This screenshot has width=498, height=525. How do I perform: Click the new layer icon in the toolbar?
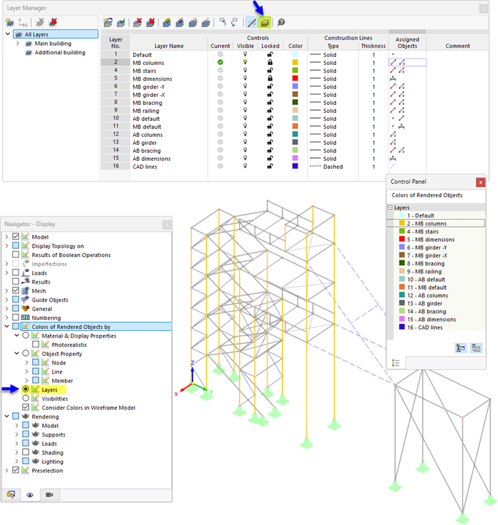pyautogui.click(x=107, y=22)
